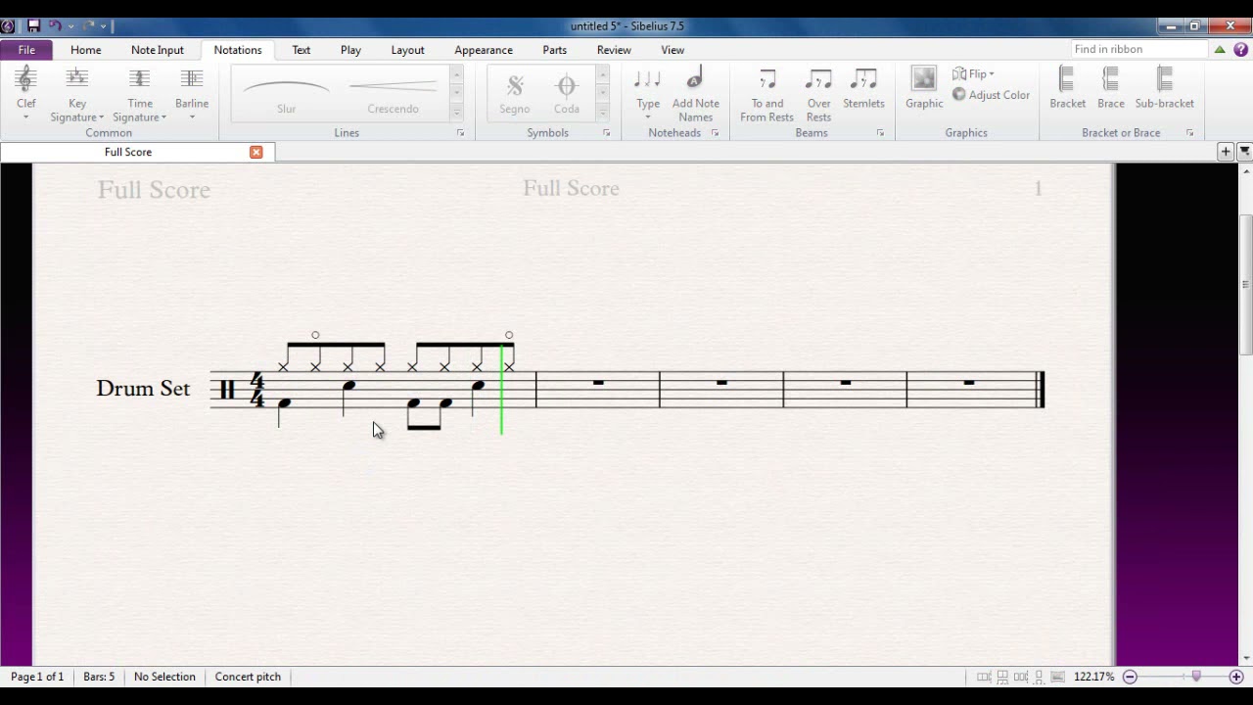
Task: Click 'Page 1 of 1' in status bar
Action: 37,677
